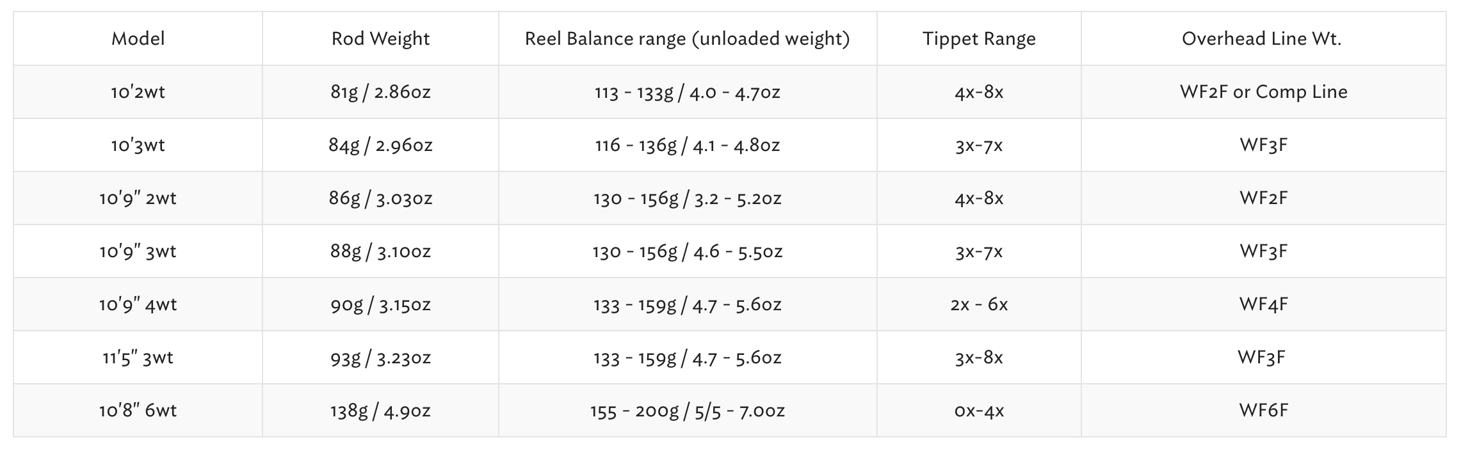The width and height of the screenshot is (1461, 449).
Task: Select the 10'9" 4wt model cell
Action: pos(138,304)
